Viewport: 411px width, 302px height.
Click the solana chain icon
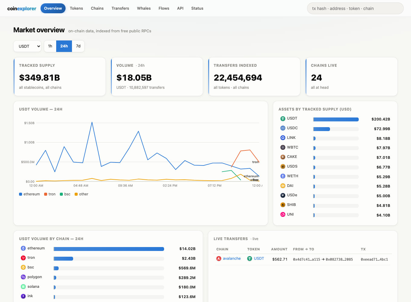click(x=23, y=287)
